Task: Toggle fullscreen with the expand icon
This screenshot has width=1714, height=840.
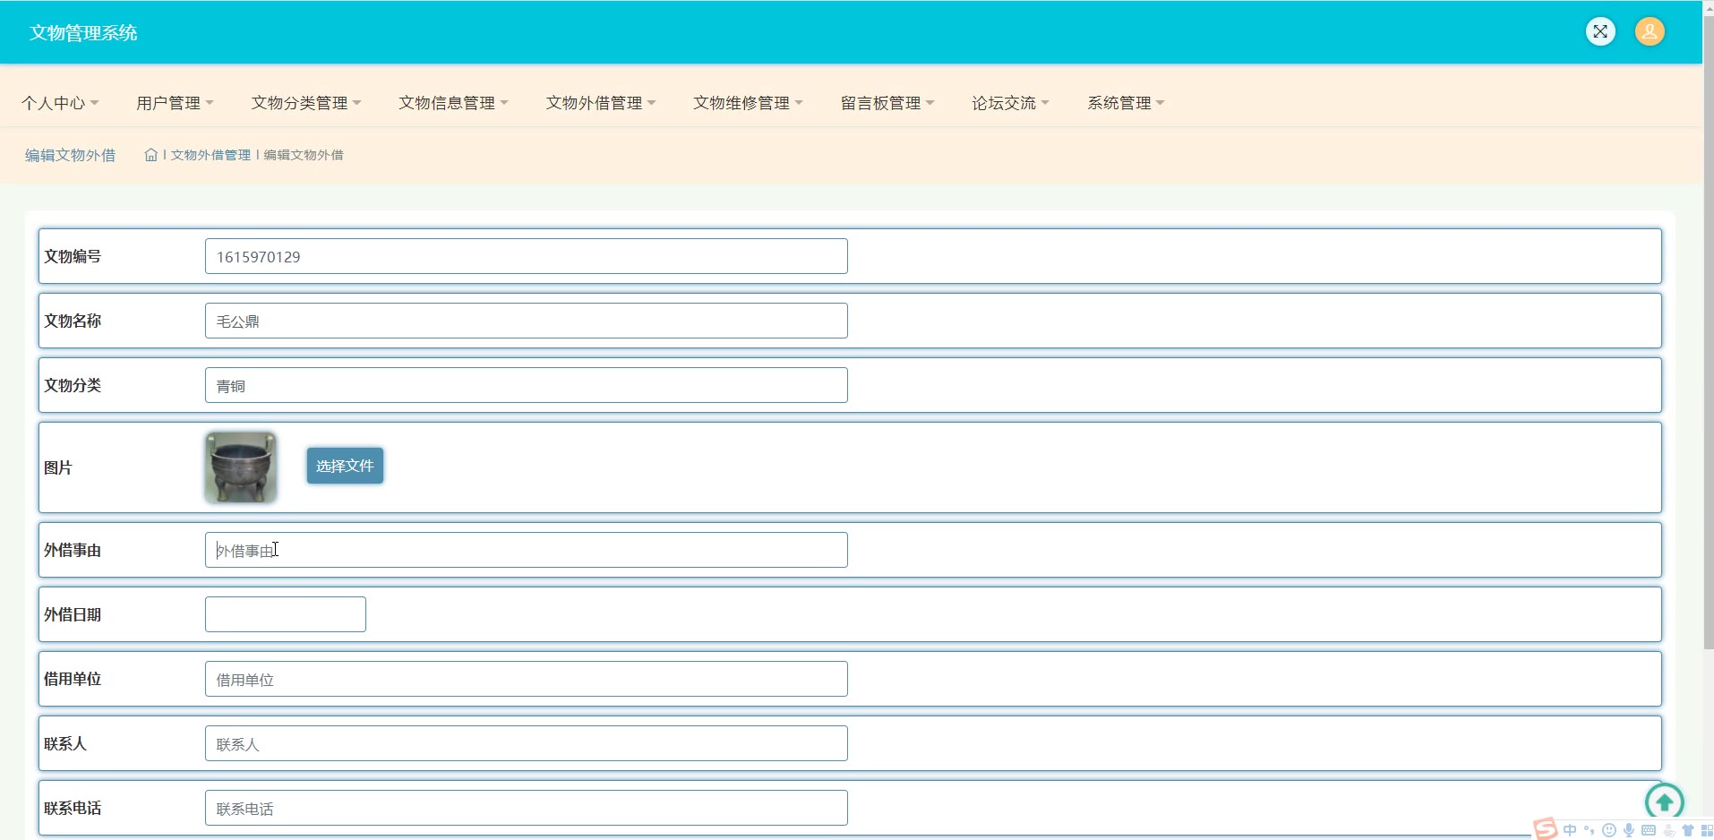Action: [1600, 32]
